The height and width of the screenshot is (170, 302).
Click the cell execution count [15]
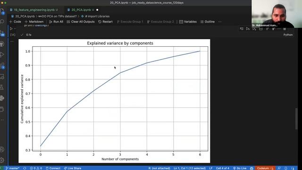[x=13, y=34]
